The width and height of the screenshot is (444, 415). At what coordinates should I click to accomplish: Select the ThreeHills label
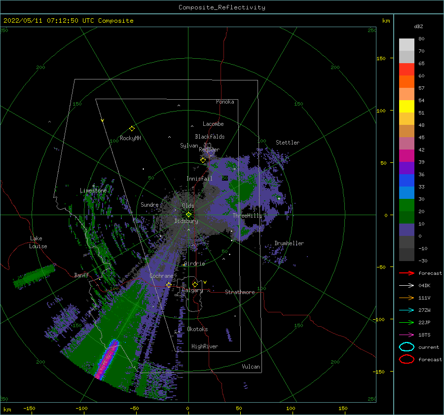click(x=247, y=216)
